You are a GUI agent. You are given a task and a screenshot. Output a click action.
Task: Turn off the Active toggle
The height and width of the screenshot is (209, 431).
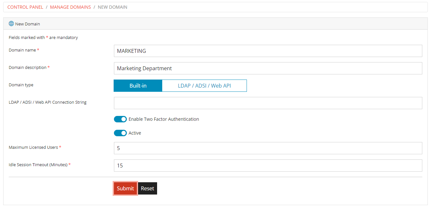click(x=120, y=133)
